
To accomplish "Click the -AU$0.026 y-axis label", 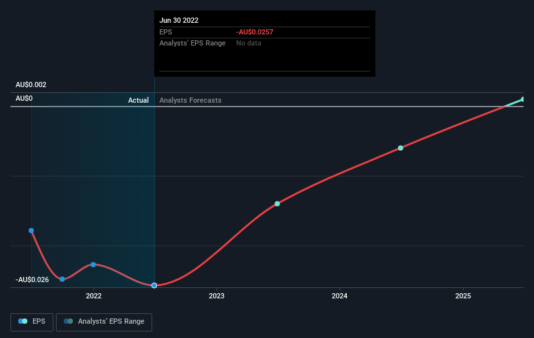I will (31, 279).
